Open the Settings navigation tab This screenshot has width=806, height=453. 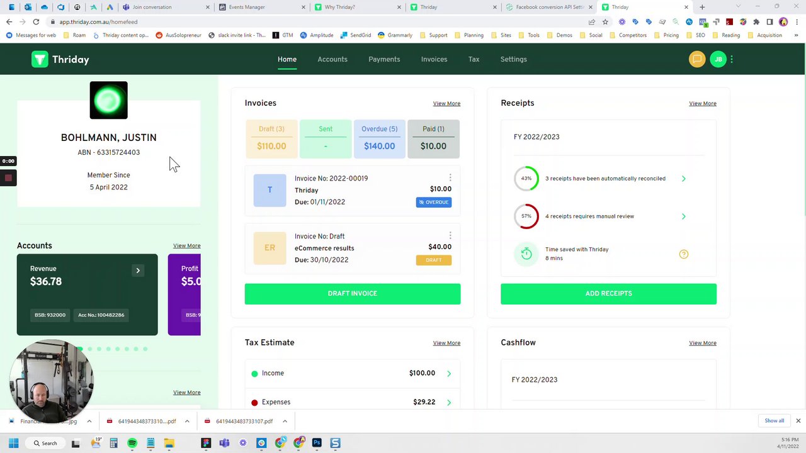[x=513, y=59]
